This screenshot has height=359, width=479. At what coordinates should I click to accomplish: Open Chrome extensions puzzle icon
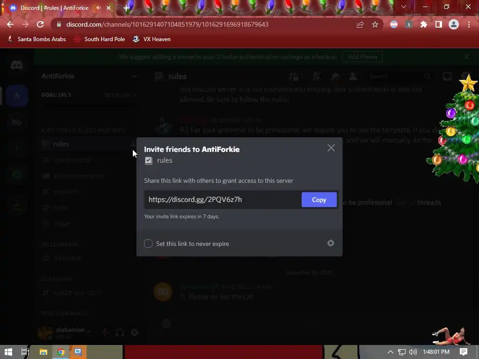[423, 24]
